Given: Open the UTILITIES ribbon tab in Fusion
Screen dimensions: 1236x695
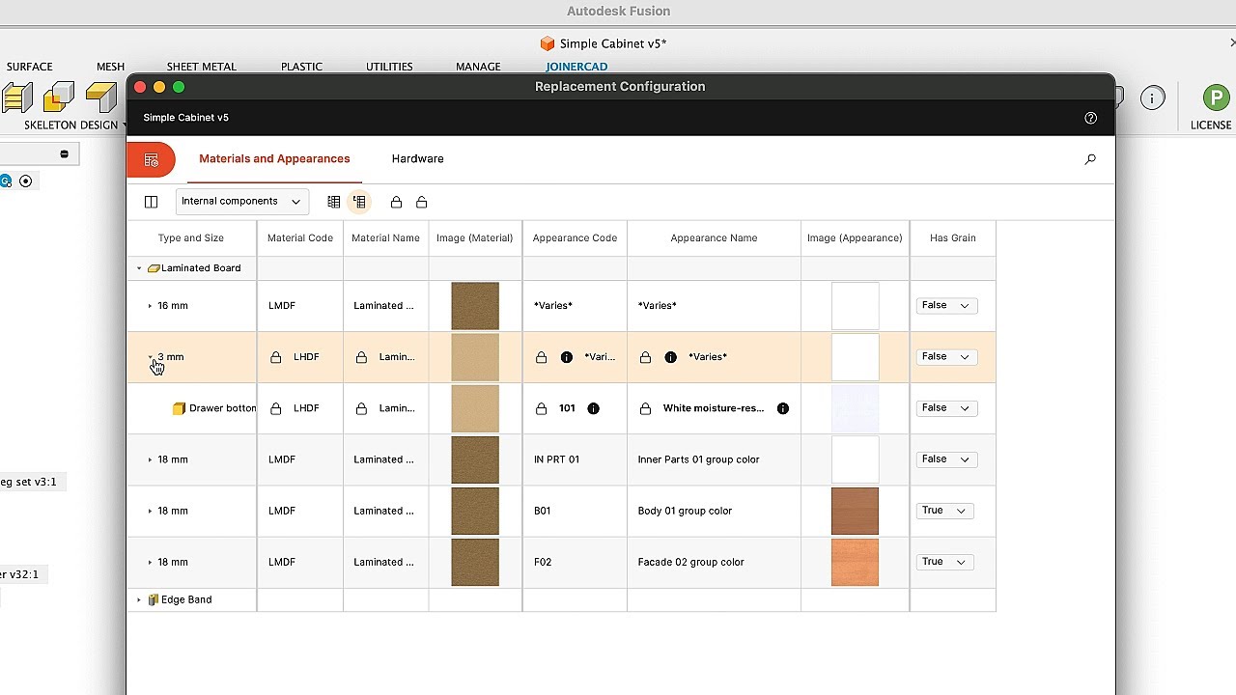Looking at the screenshot, I should (389, 67).
